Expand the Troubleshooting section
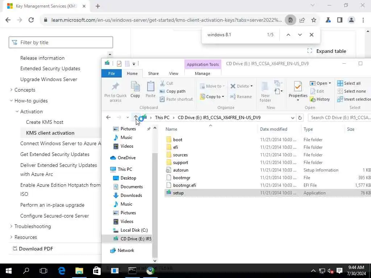 point(11,226)
